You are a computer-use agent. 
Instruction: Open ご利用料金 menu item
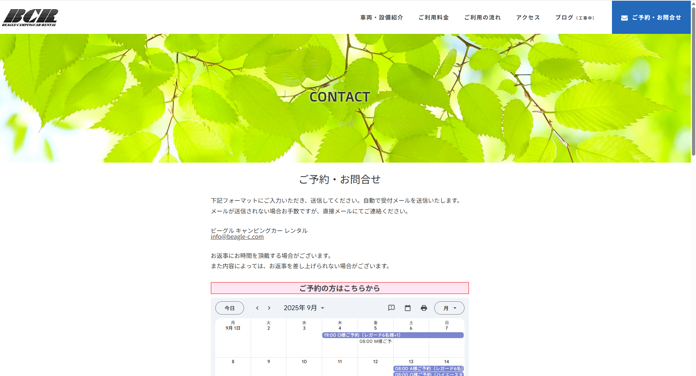[x=434, y=18]
